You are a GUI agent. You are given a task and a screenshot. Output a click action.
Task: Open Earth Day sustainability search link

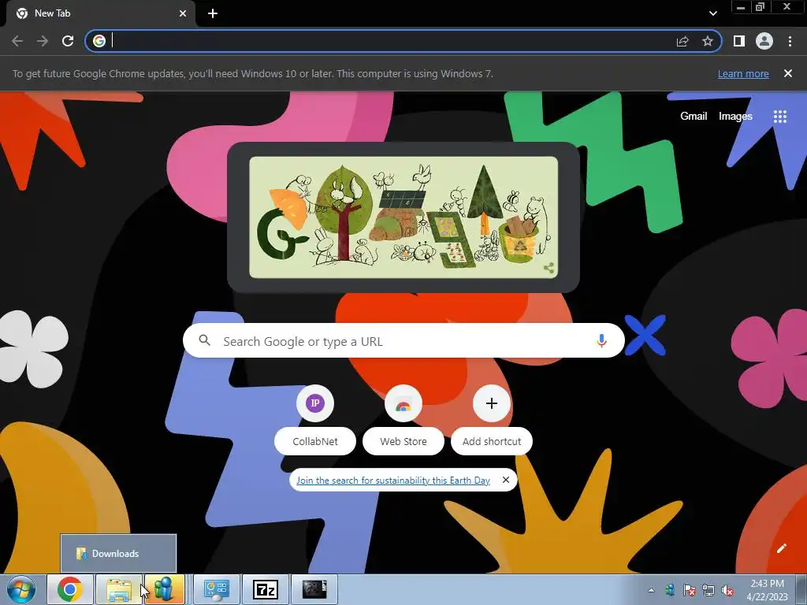click(393, 480)
